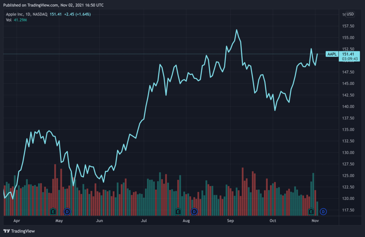Click the TradingView logo
This screenshot has width=365, height=237.
click(x=19, y=231)
